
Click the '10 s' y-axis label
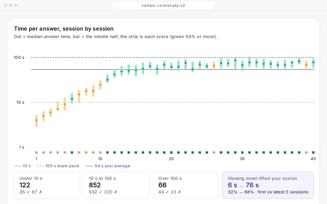(x=20, y=102)
